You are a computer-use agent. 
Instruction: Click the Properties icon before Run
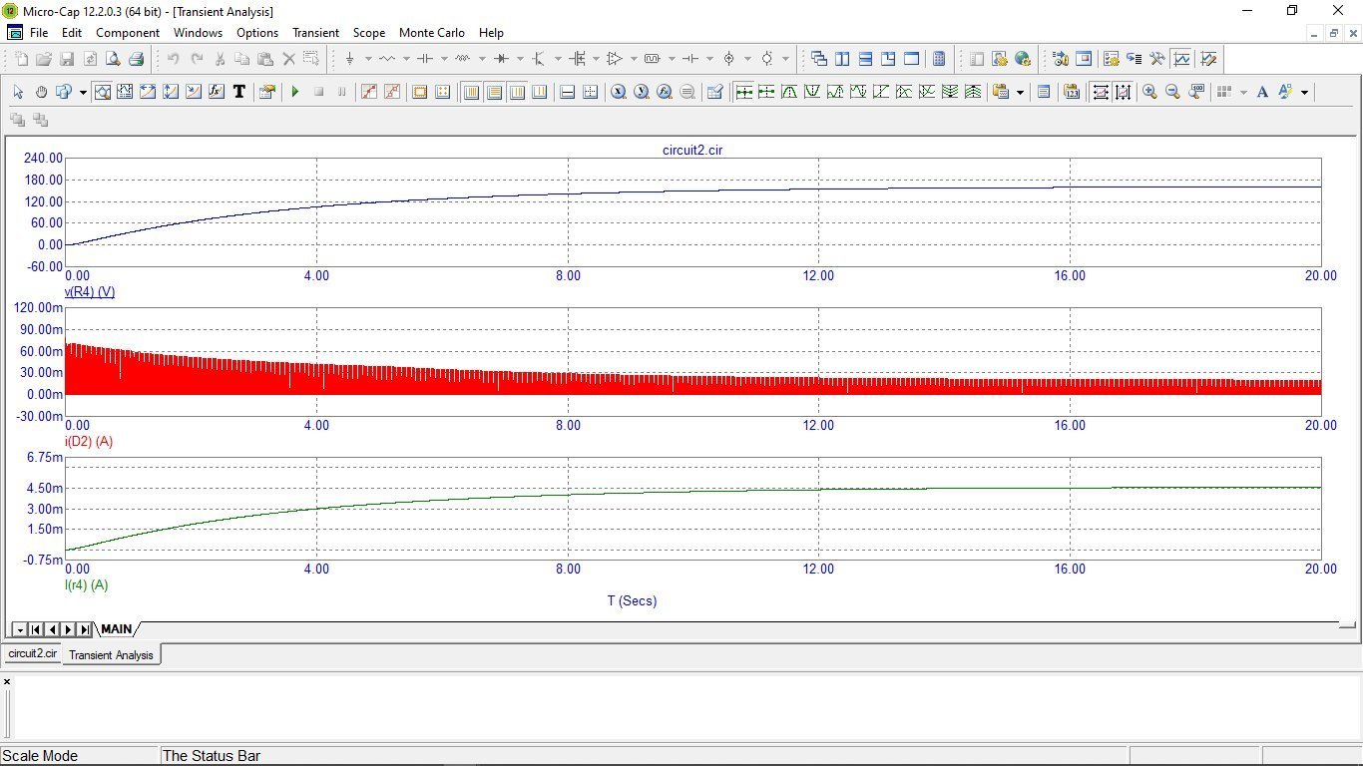pos(266,92)
